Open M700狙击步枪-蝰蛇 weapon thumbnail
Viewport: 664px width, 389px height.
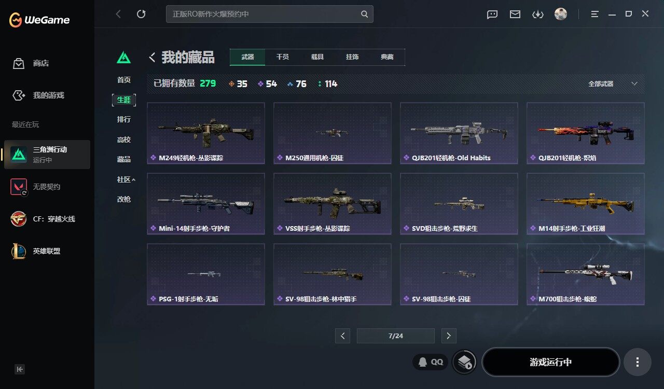[x=586, y=274]
